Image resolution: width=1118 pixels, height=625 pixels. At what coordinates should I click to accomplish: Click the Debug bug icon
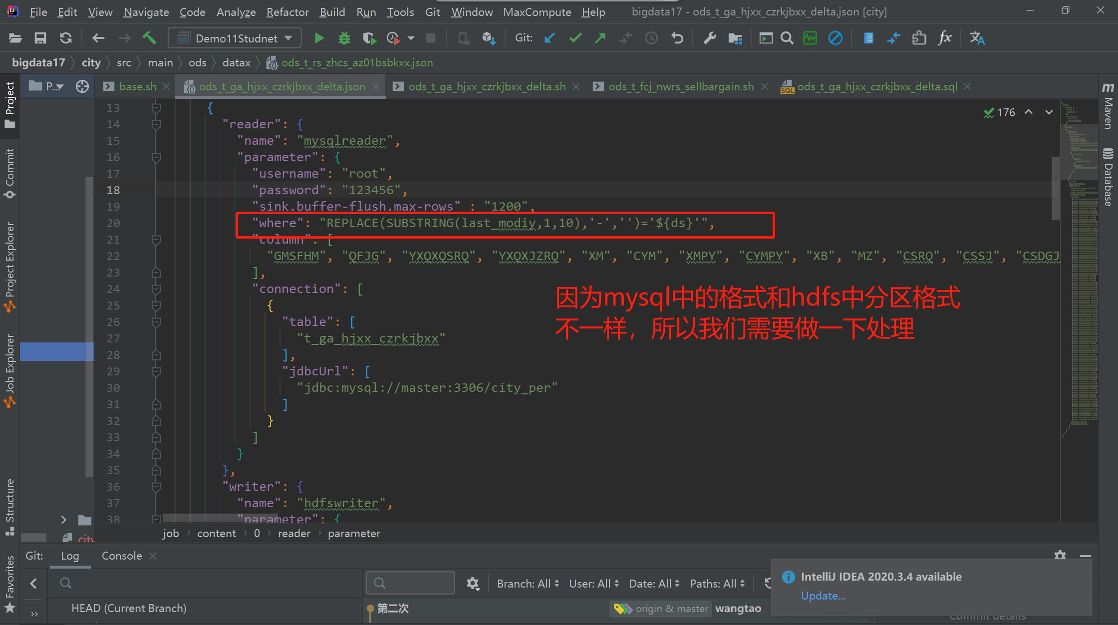[344, 38]
